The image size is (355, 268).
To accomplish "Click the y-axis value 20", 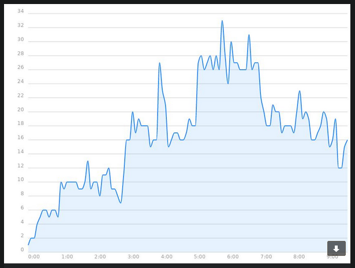I will (21, 110).
